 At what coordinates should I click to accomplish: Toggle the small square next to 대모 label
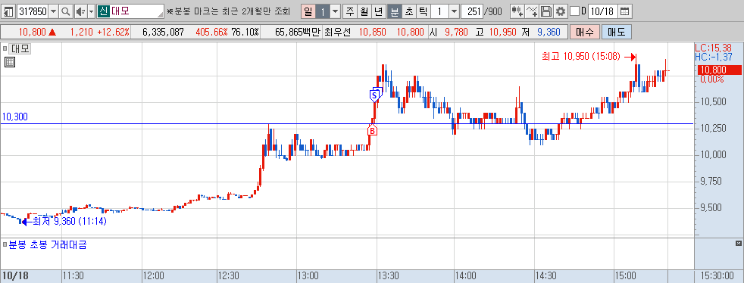coord(5,48)
